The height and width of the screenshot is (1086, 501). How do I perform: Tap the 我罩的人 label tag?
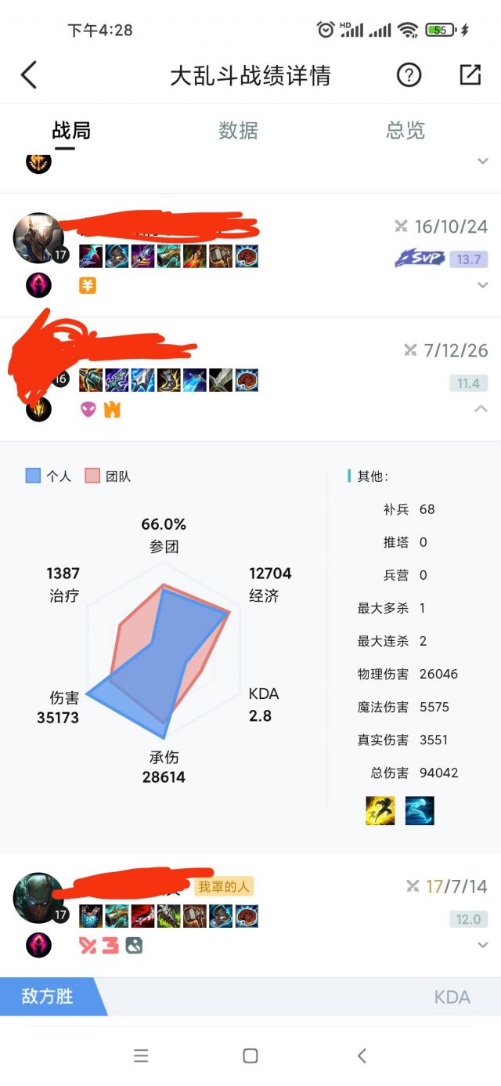(224, 886)
